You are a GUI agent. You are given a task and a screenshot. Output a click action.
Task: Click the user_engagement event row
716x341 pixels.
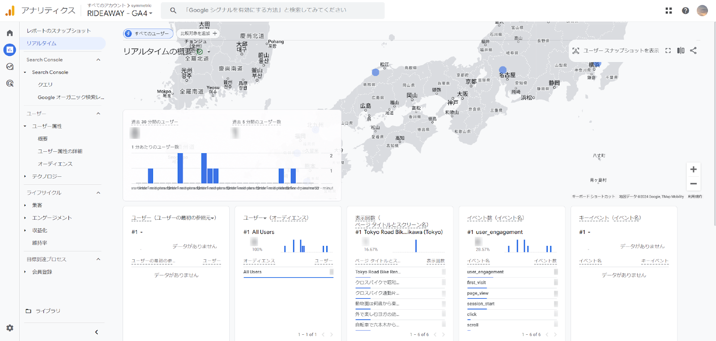coord(512,272)
